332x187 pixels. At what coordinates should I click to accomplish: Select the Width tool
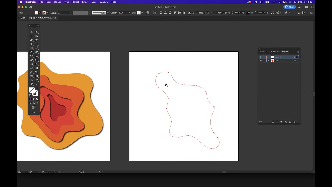(x=31, y=60)
